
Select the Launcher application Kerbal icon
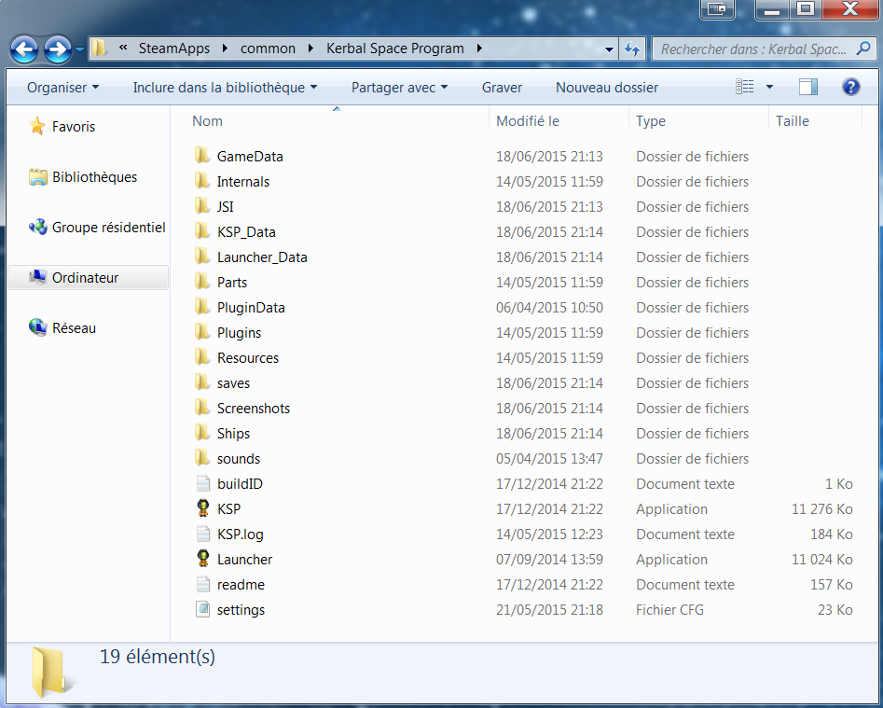(x=202, y=559)
